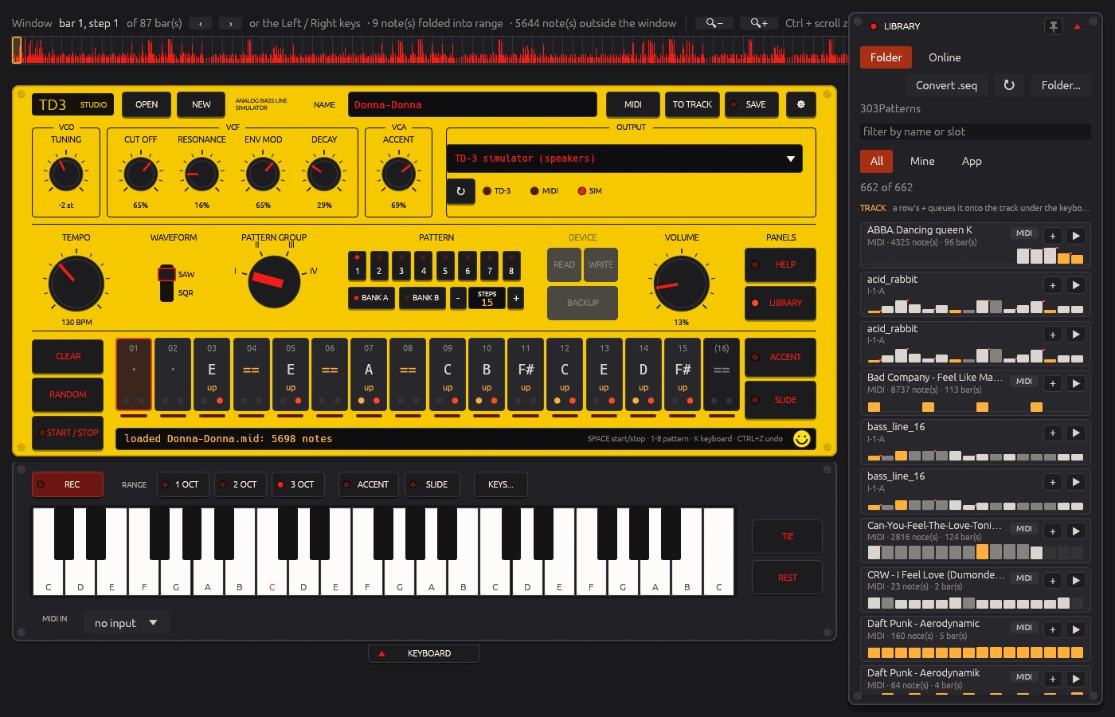The image size is (1115, 717).
Task: Collapse the KEYBOARD panel expander
Action: (424, 653)
